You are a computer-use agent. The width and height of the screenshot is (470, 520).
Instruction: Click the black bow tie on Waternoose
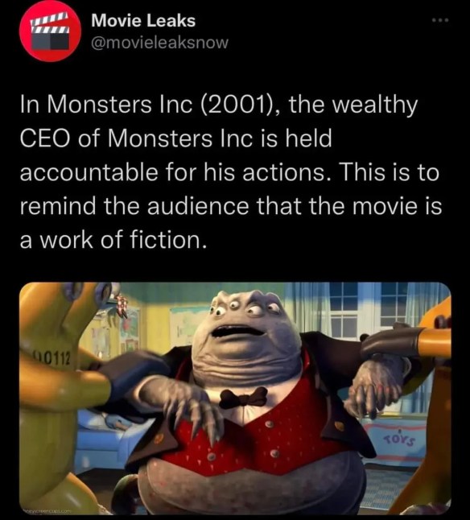[x=243, y=398]
